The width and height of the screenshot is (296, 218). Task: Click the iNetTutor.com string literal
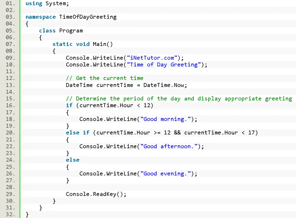point(151,58)
